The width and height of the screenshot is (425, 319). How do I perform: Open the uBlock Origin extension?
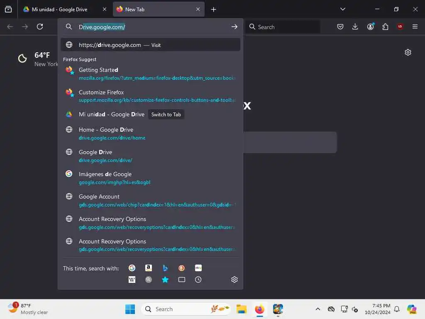coord(400,27)
